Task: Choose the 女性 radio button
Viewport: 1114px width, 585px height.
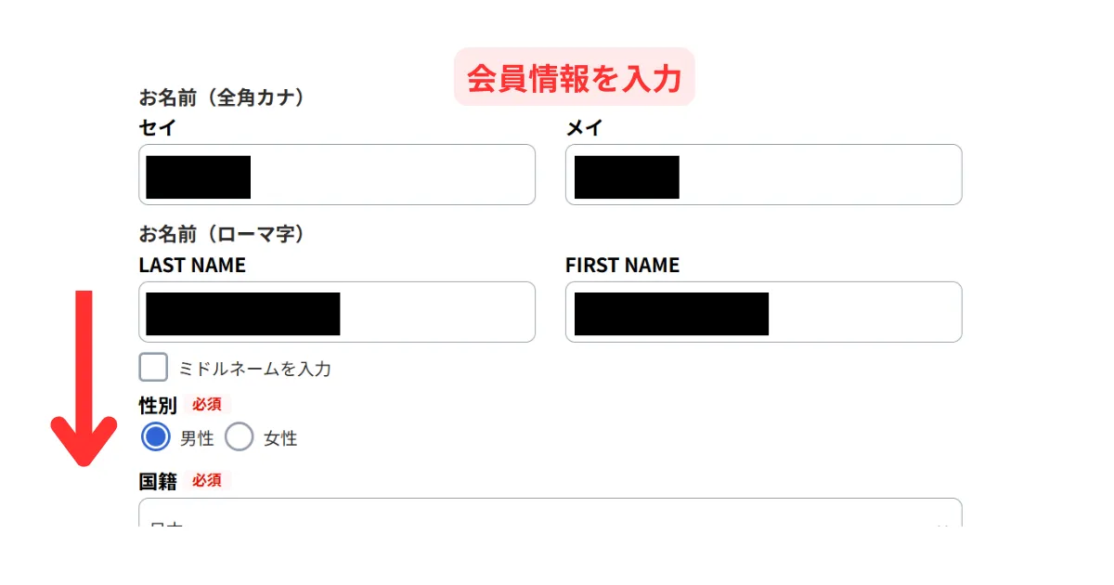Action: (x=240, y=437)
